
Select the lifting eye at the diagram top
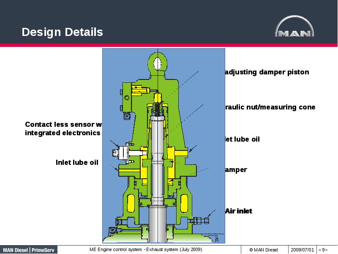tap(158, 62)
